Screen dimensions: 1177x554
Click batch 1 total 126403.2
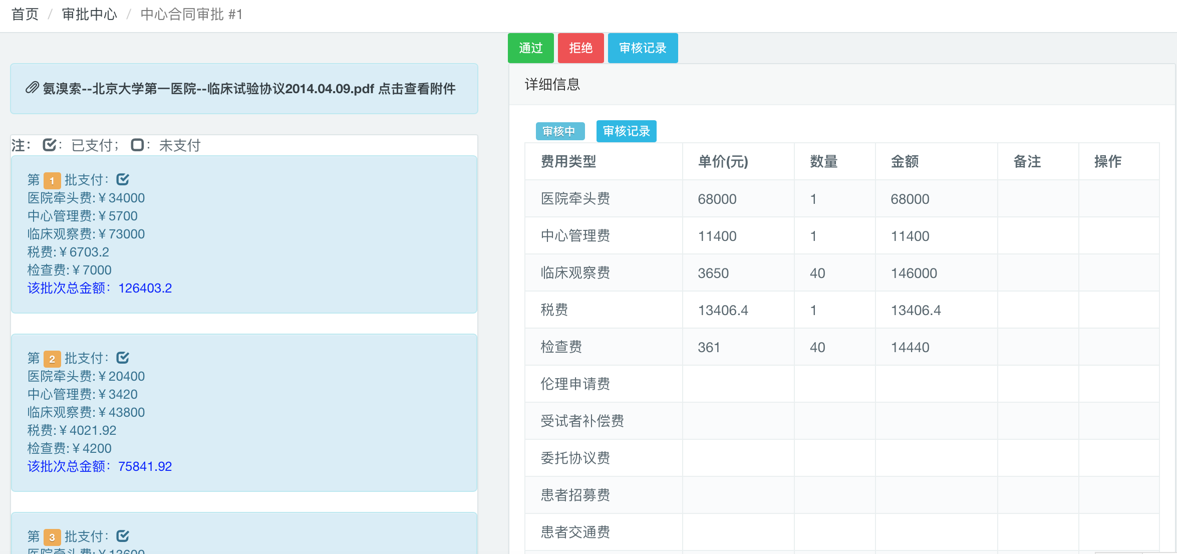[x=145, y=288]
